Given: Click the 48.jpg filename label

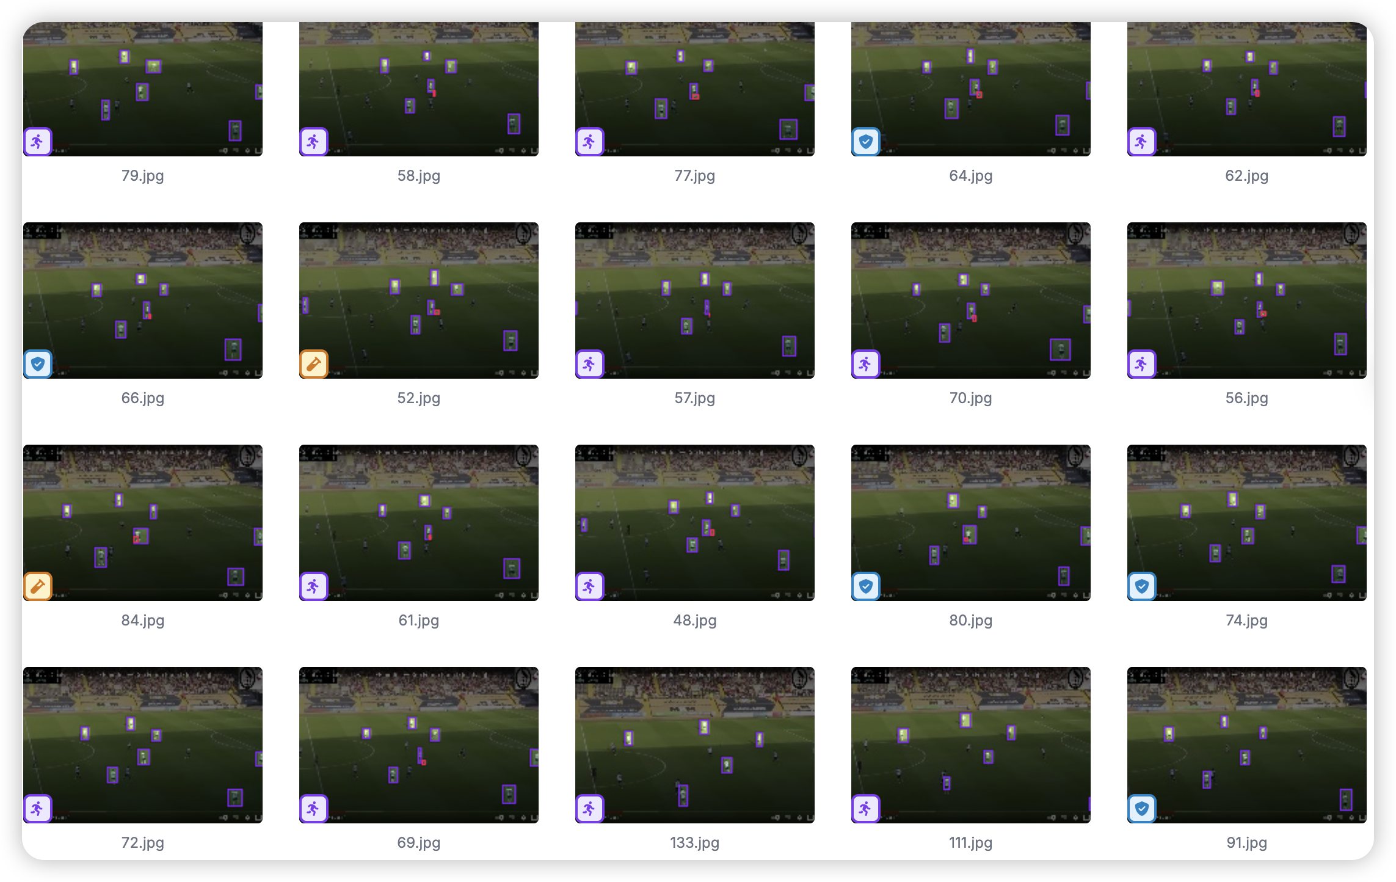Looking at the screenshot, I should pyautogui.click(x=695, y=621).
